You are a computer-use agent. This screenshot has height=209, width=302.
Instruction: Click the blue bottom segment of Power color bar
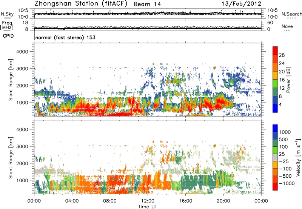coord(275,108)
